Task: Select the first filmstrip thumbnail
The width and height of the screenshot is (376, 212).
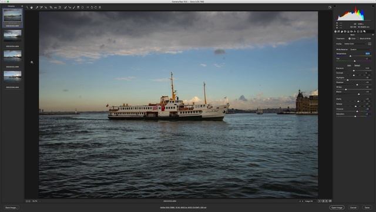Action: tap(12, 15)
